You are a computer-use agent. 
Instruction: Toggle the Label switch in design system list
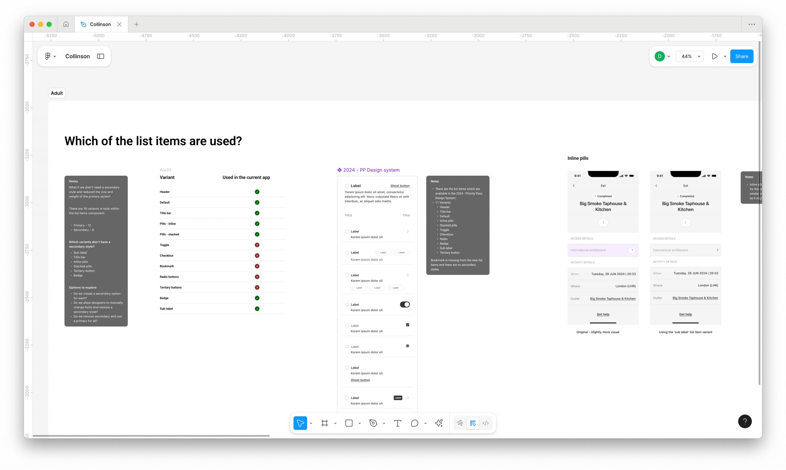pyautogui.click(x=405, y=304)
